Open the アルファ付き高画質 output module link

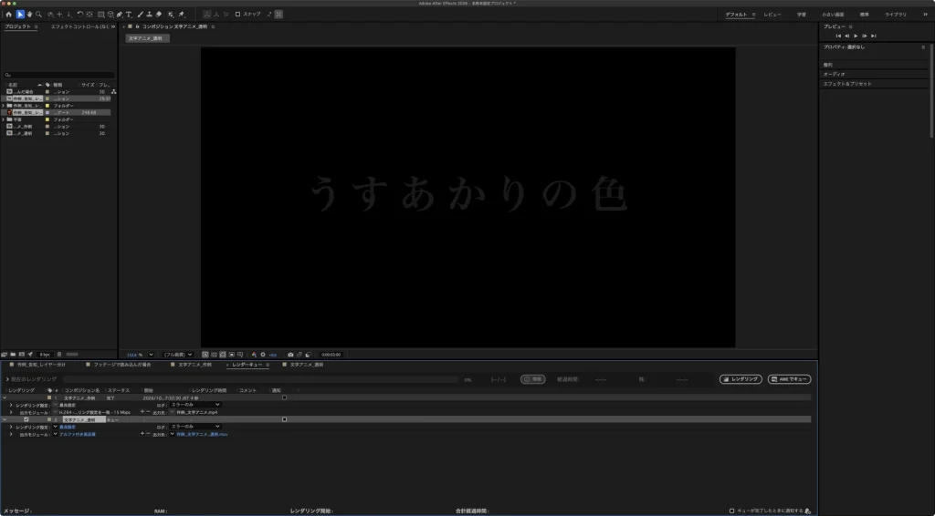pos(78,435)
